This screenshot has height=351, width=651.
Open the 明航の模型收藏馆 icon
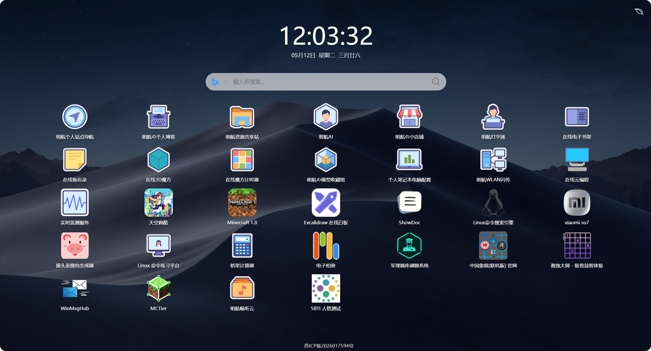(x=326, y=160)
